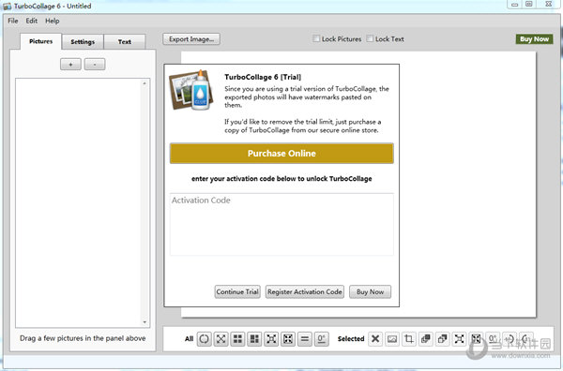Click the bring-to-front icon in the Selected group
The image size is (563, 371).
click(426, 339)
